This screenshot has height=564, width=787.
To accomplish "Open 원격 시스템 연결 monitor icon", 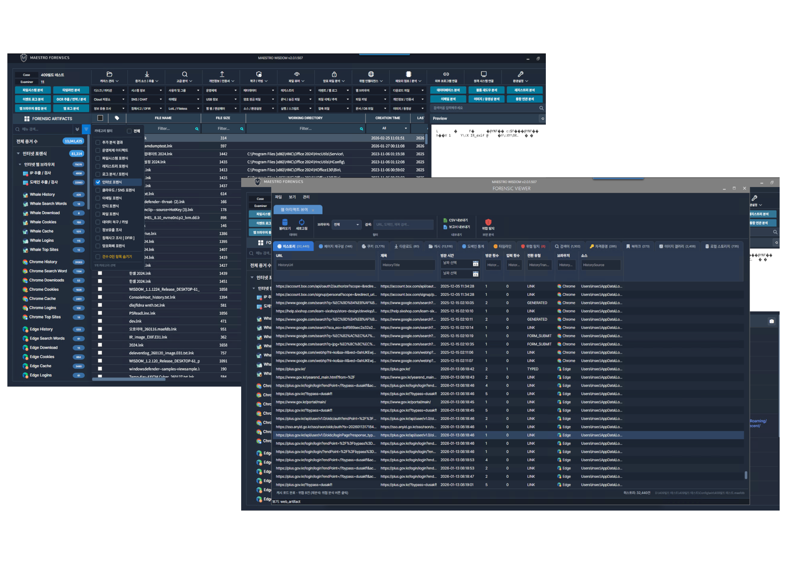I will pos(484,74).
